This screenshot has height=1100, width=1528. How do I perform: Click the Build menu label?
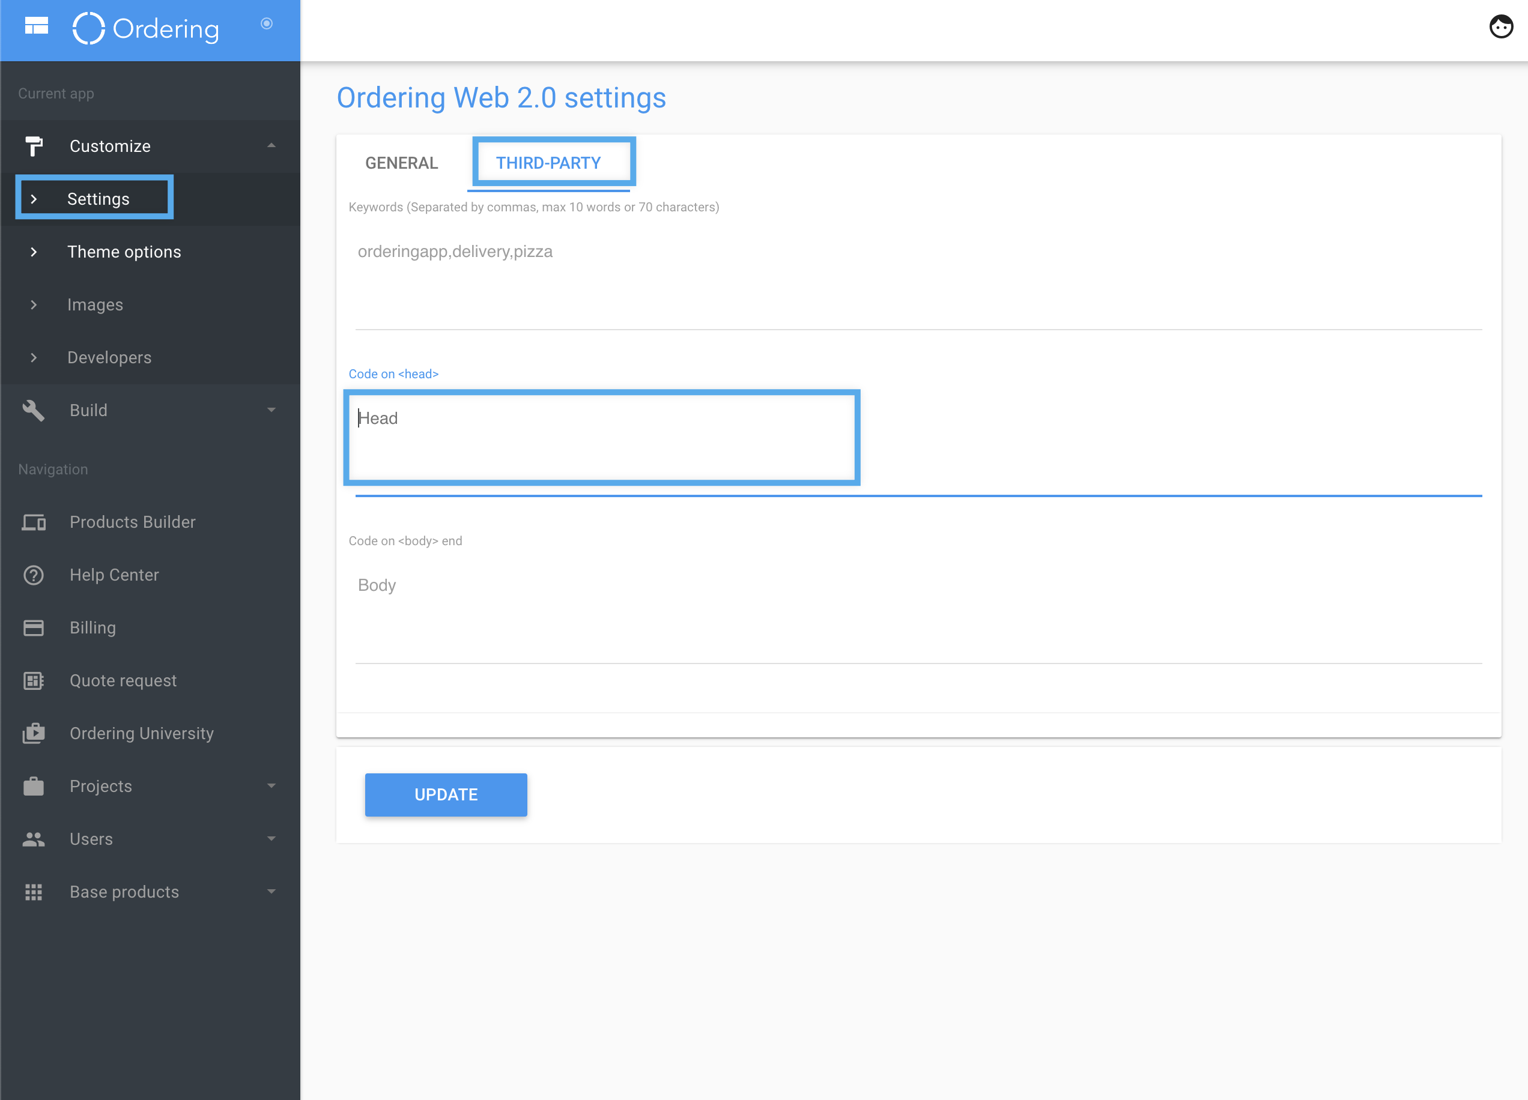pos(88,410)
